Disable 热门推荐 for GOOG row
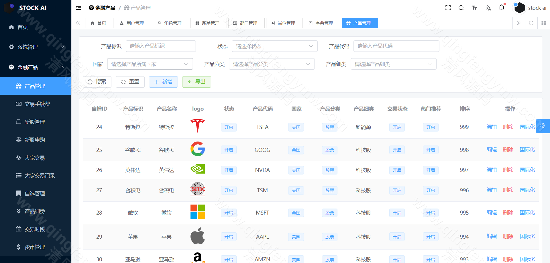This screenshot has height=263, width=550. click(431, 150)
